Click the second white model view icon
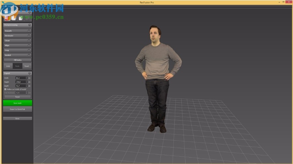The height and width of the screenshot is (164, 293). pyautogui.click(x=14, y=18)
